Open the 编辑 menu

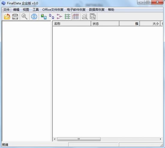(x=16, y=10)
